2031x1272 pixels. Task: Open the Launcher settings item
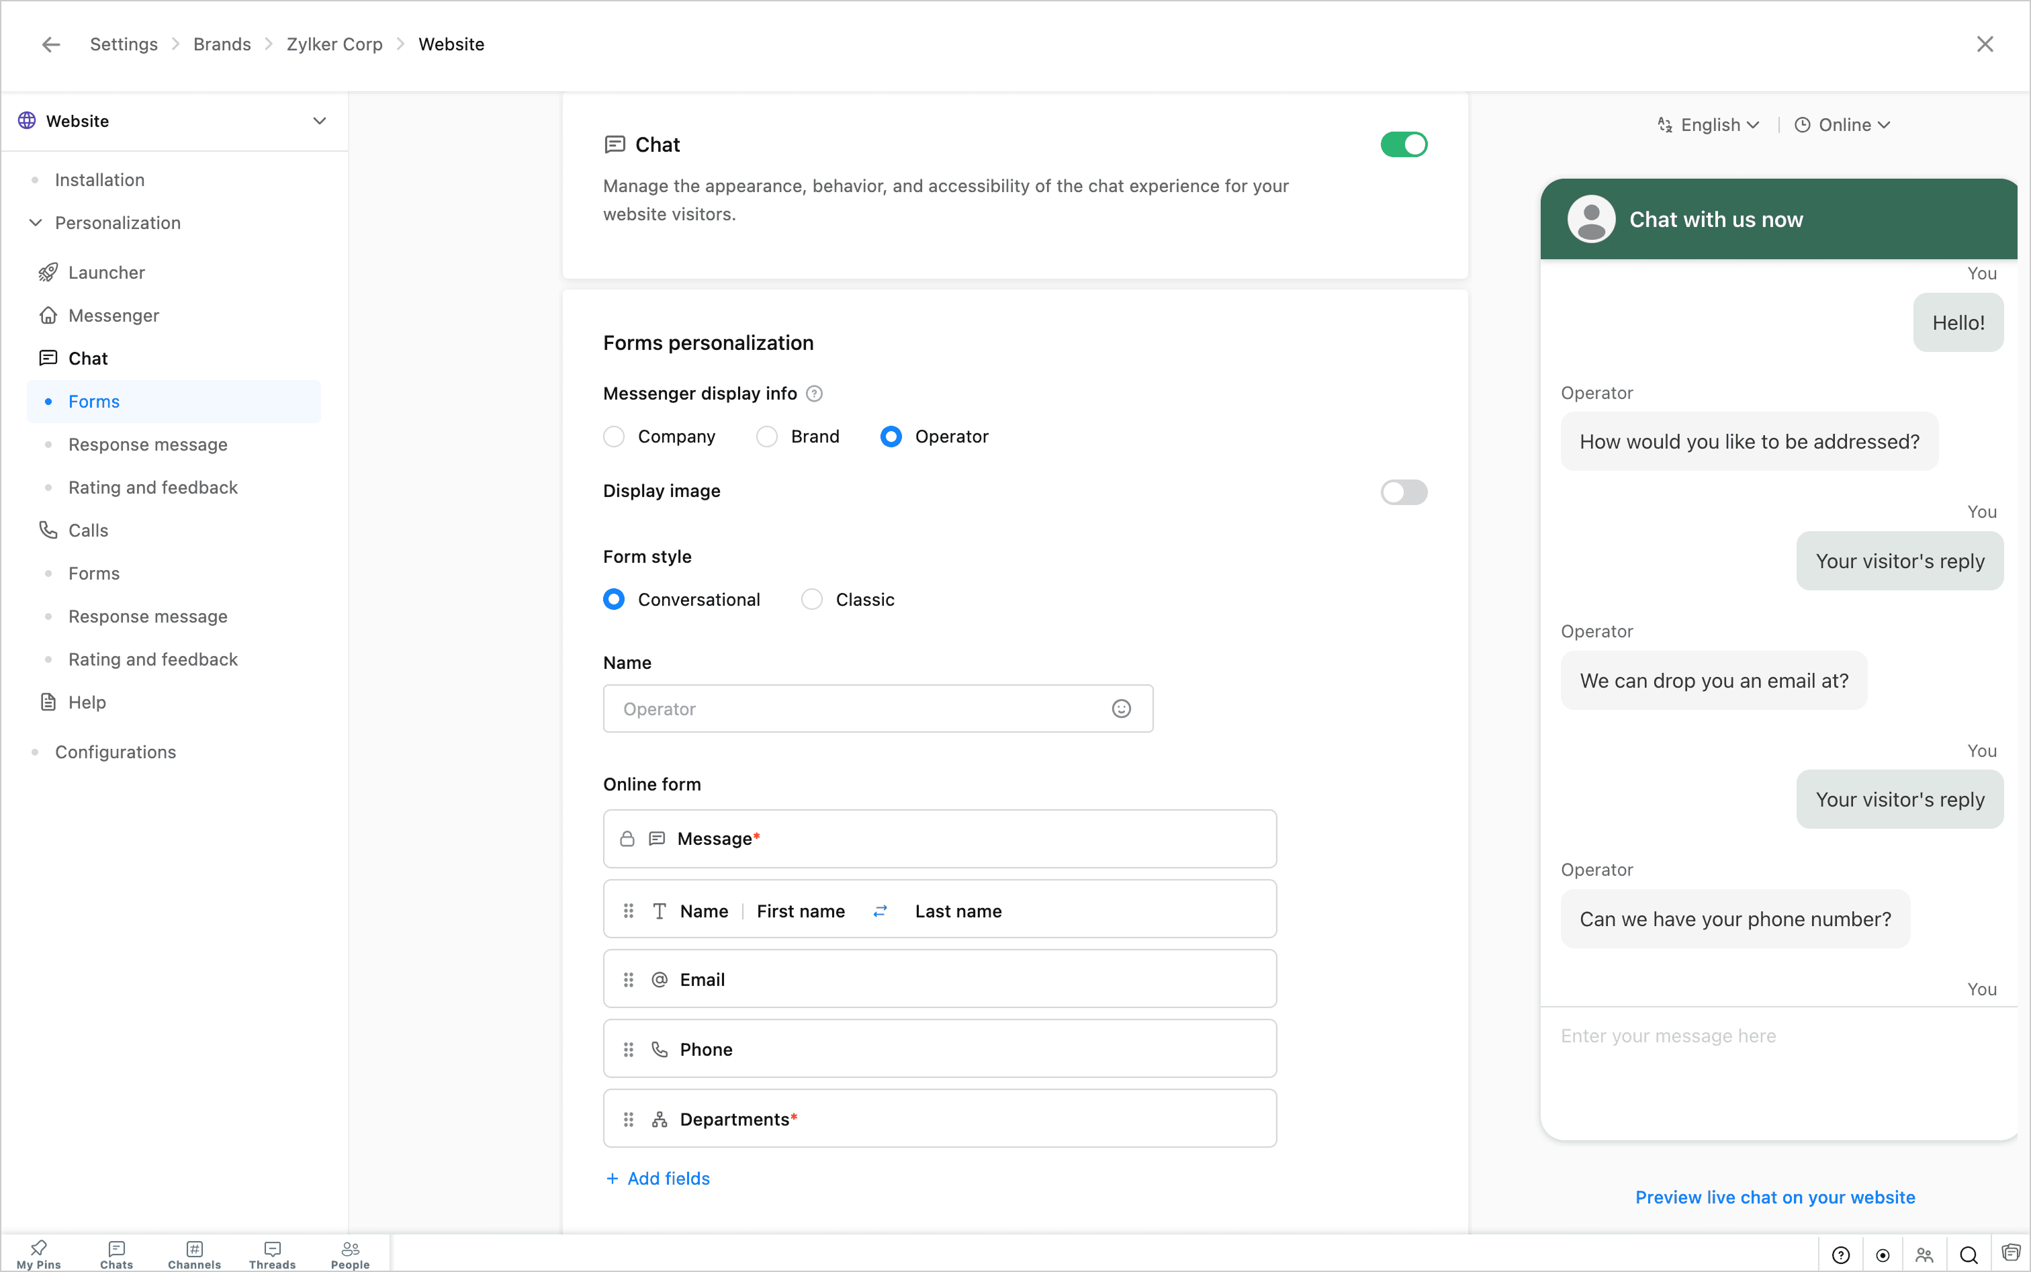click(x=107, y=273)
